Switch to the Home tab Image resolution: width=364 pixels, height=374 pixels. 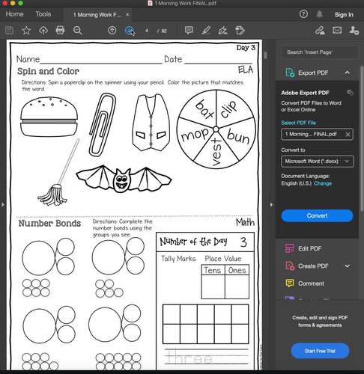click(x=14, y=14)
